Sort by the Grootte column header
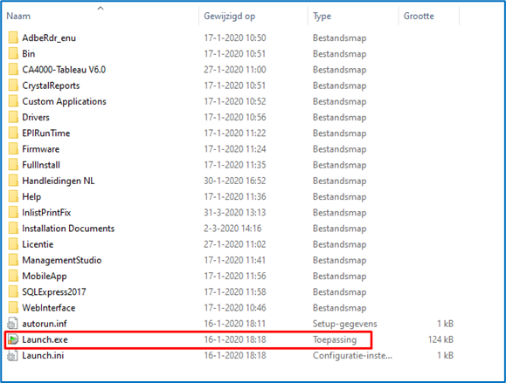The image size is (506, 383). coord(429,16)
